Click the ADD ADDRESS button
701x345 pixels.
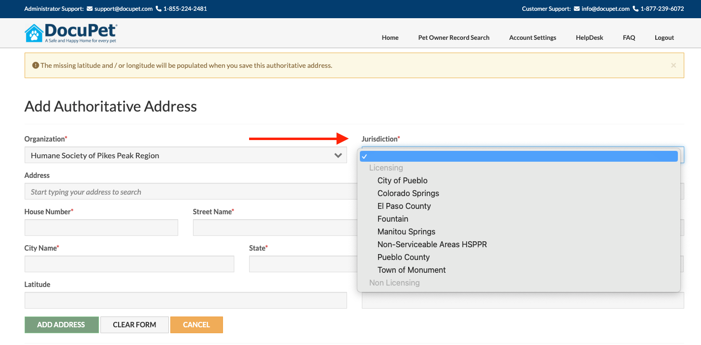coord(62,325)
